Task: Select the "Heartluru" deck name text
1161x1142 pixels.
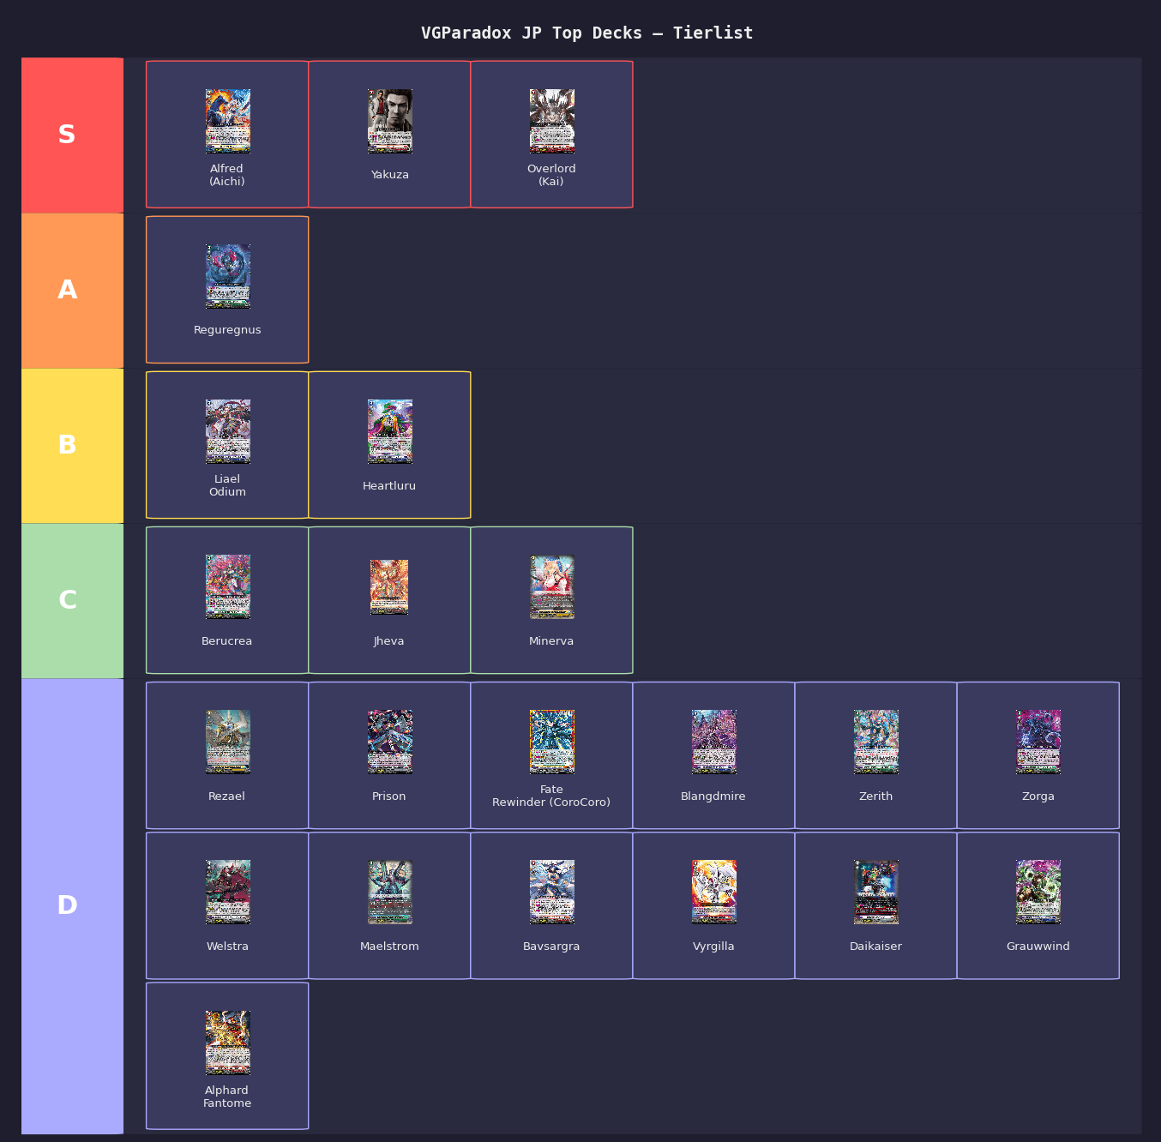Action: tap(389, 486)
